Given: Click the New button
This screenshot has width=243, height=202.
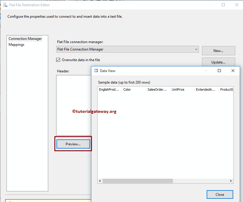Looking at the screenshot, I should (x=218, y=50).
